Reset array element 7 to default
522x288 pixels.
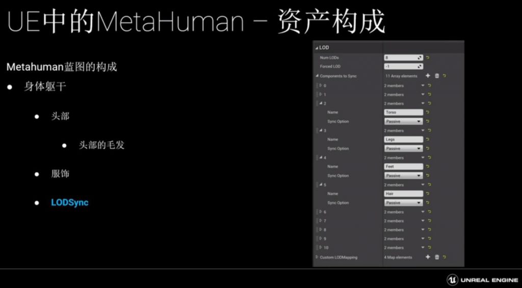coord(429,221)
